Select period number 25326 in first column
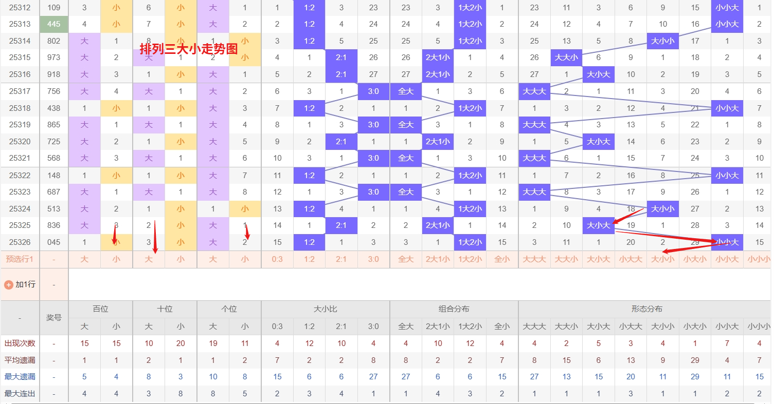The image size is (774, 404). 20,242
